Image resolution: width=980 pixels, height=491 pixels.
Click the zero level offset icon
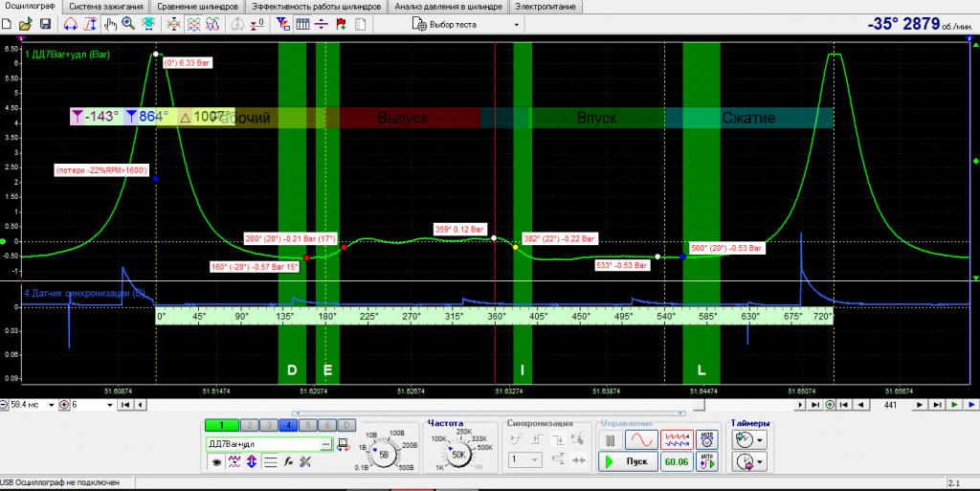pos(256,24)
